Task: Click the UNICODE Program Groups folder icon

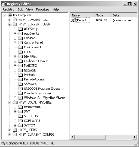Action: coord(20,89)
